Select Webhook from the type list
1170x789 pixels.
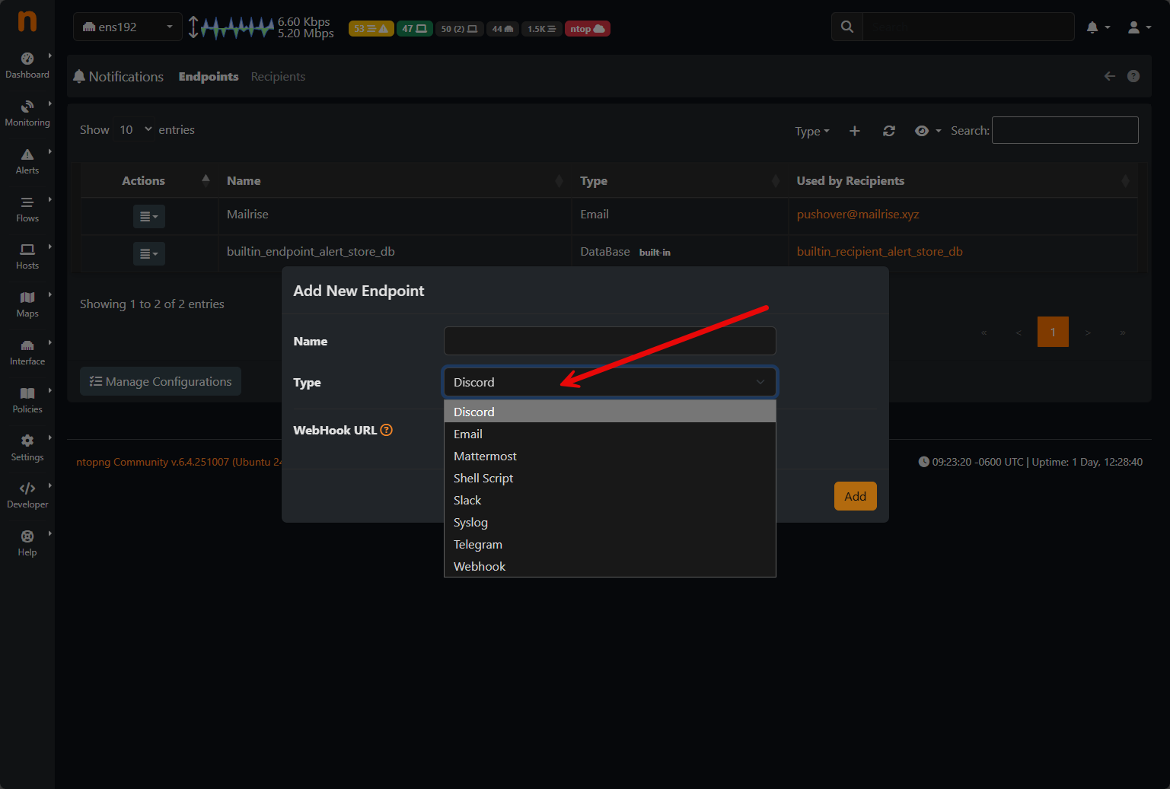(x=610, y=566)
